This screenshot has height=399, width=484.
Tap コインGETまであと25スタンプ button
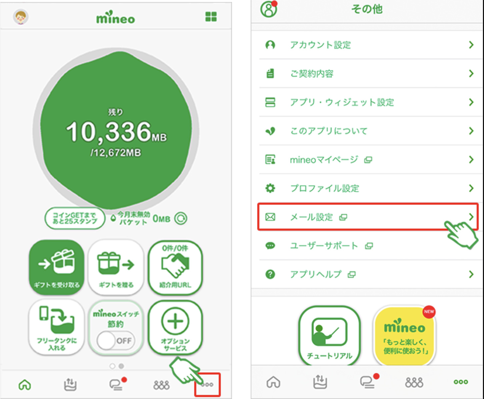pos(75,219)
